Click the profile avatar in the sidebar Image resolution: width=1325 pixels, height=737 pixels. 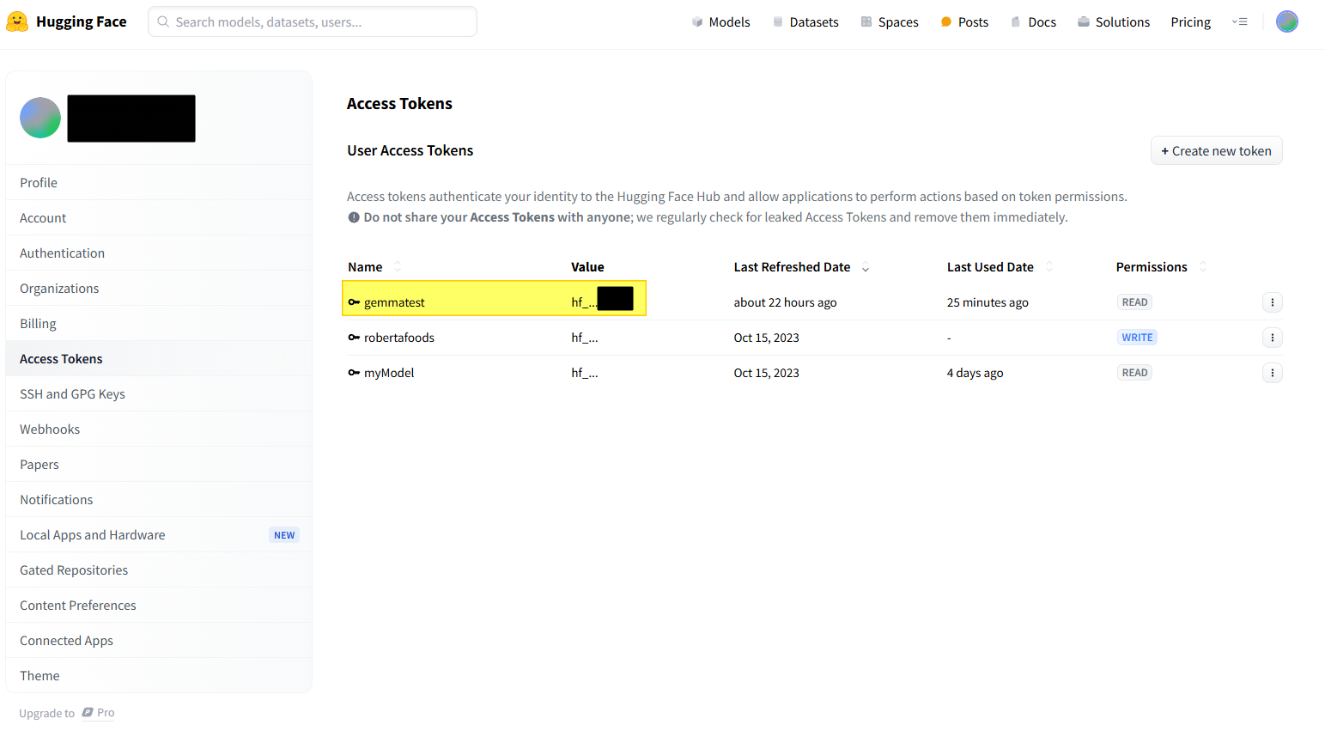point(40,118)
